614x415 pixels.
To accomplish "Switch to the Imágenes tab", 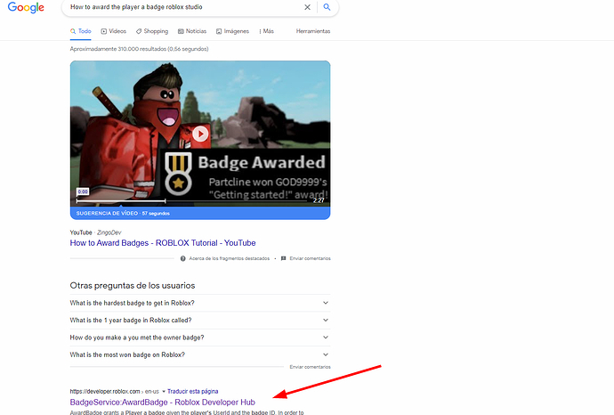I will (232, 31).
